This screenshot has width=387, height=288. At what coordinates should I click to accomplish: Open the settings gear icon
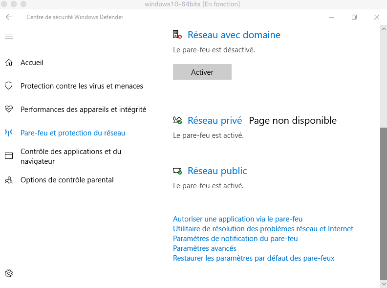pyautogui.click(x=9, y=273)
